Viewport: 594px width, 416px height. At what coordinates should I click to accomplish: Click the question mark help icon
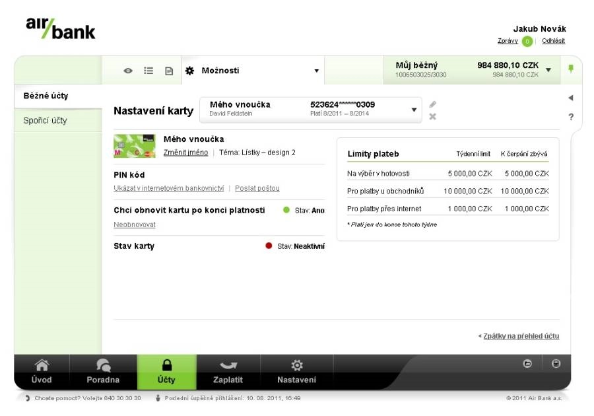click(x=570, y=117)
